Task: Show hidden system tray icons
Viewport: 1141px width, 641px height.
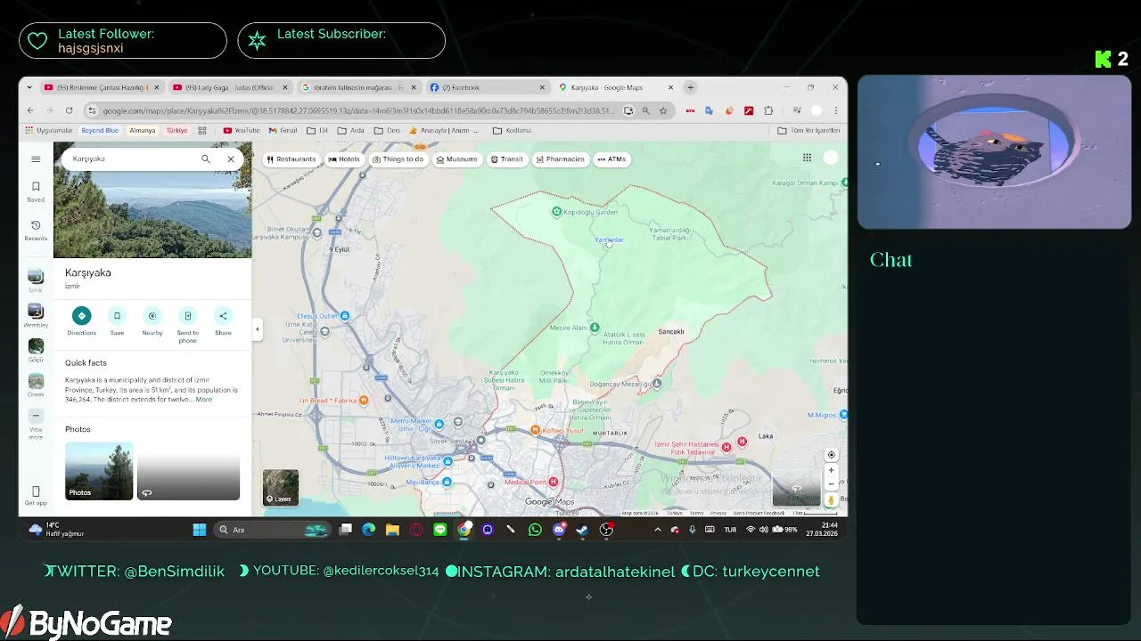Action: [x=658, y=530]
